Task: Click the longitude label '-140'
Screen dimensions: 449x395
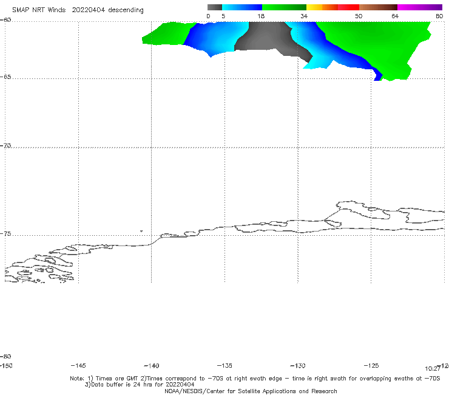Action: click(x=152, y=366)
